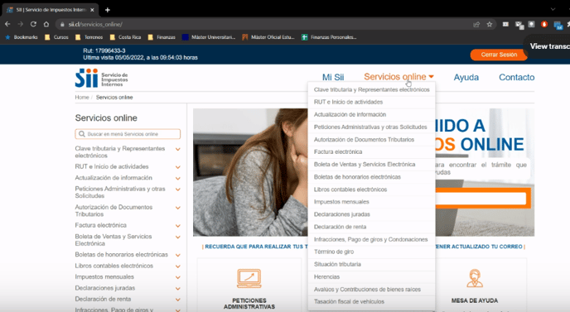Go back with the browser back arrow
The height and width of the screenshot is (312, 570).
point(7,24)
